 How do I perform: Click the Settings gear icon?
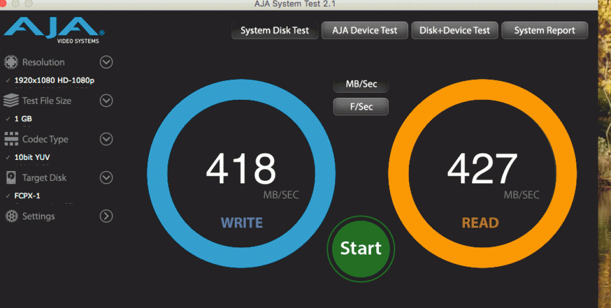pyautogui.click(x=11, y=216)
